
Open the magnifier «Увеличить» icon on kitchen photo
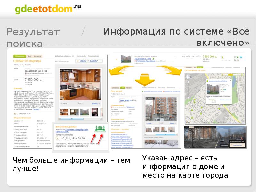click(x=61, y=70)
